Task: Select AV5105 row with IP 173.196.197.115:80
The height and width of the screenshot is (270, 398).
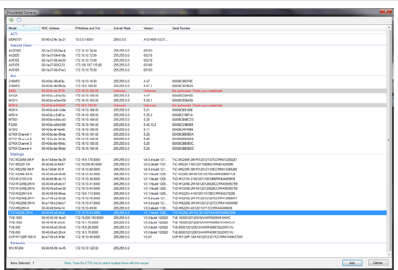Action: (x=197, y=65)
